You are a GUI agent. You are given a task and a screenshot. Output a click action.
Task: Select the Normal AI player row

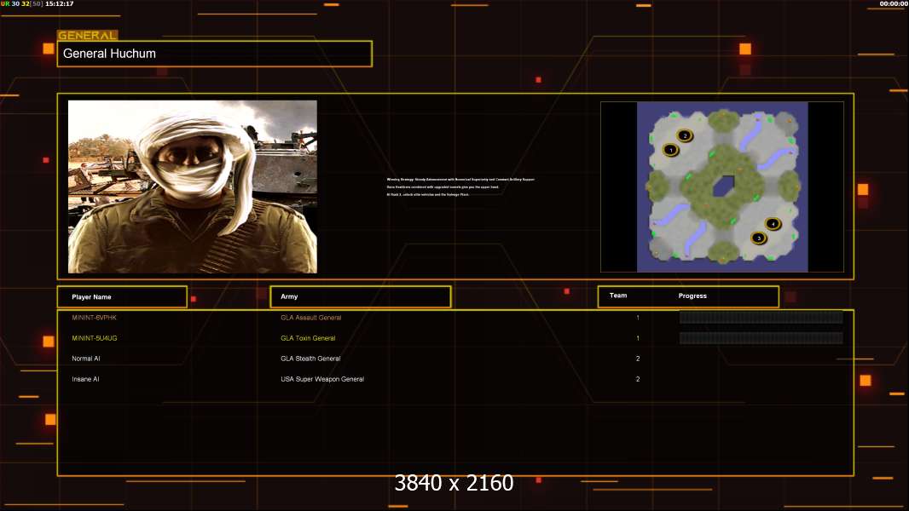click(x=455, y=359)
